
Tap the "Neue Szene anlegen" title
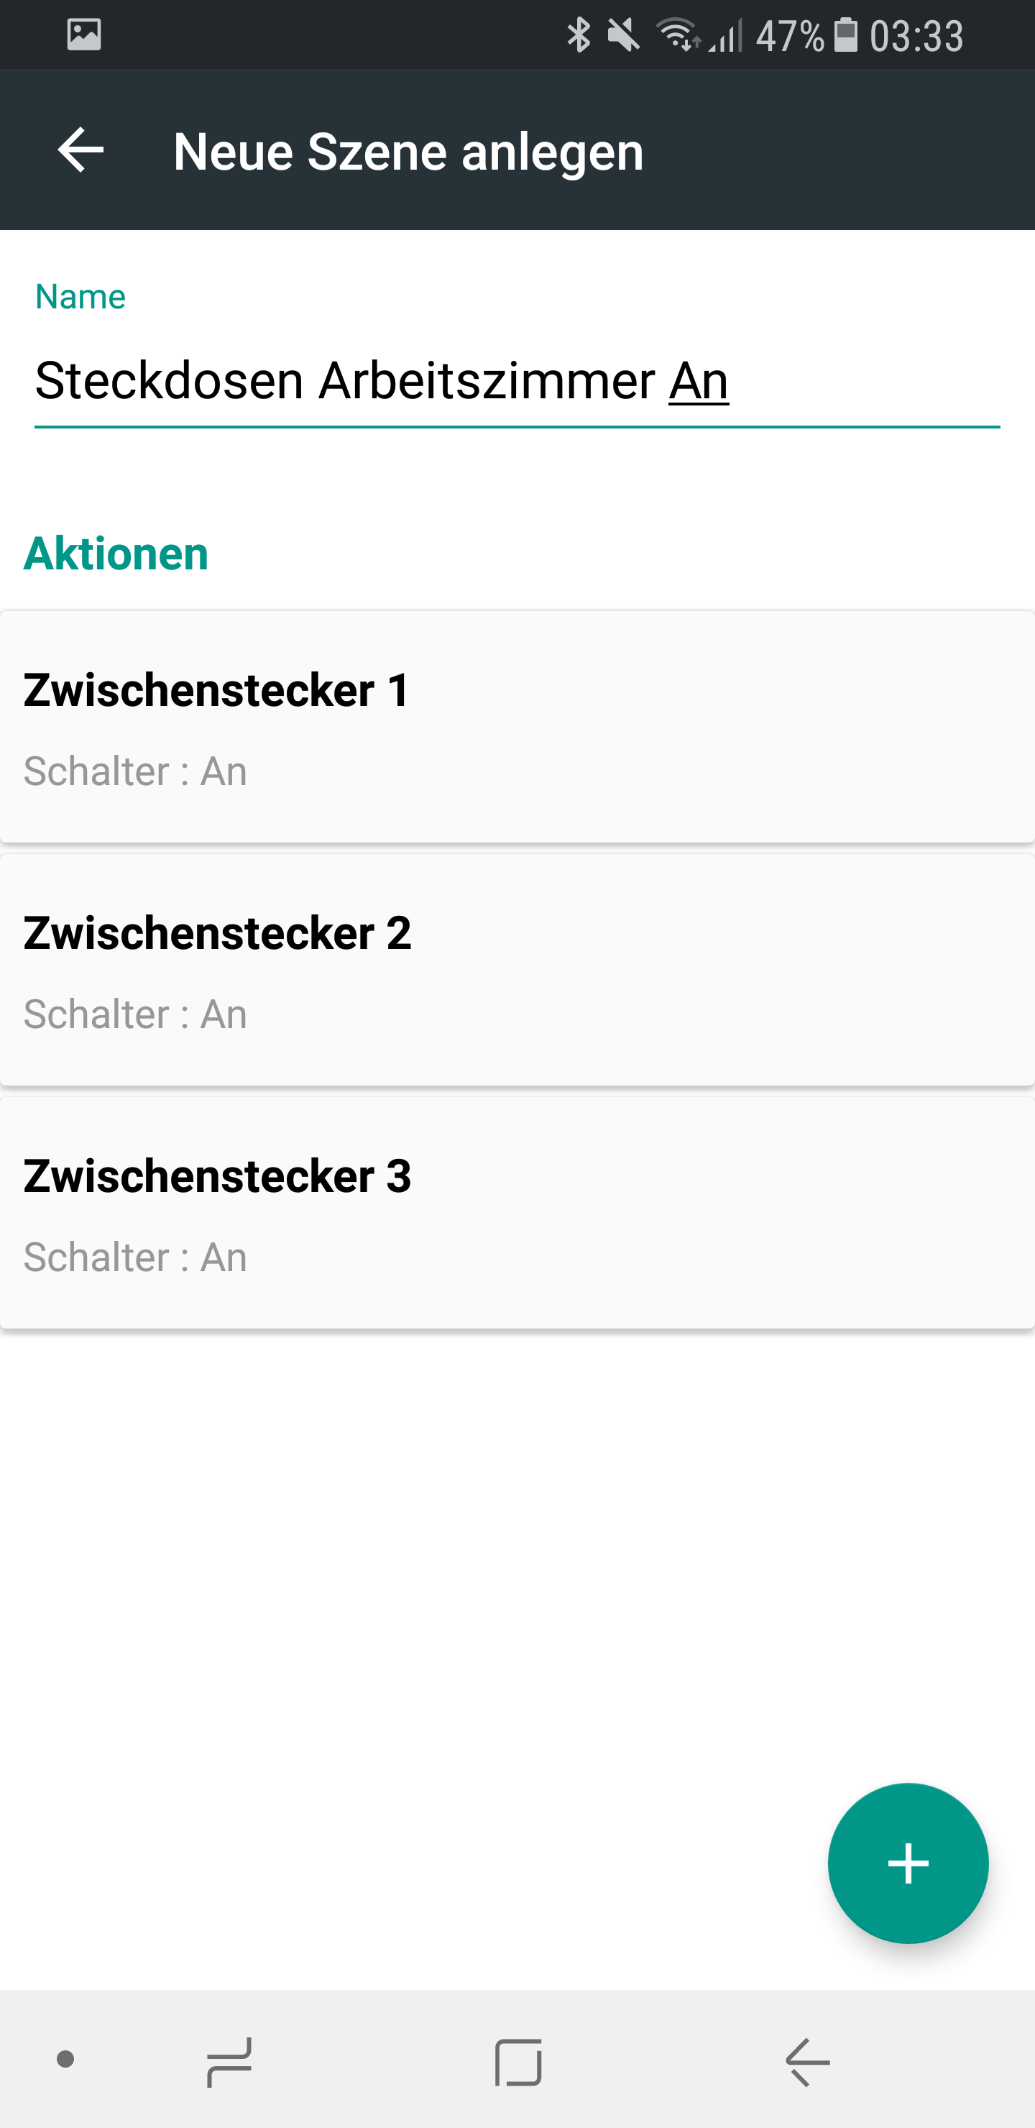pos(408,152)
